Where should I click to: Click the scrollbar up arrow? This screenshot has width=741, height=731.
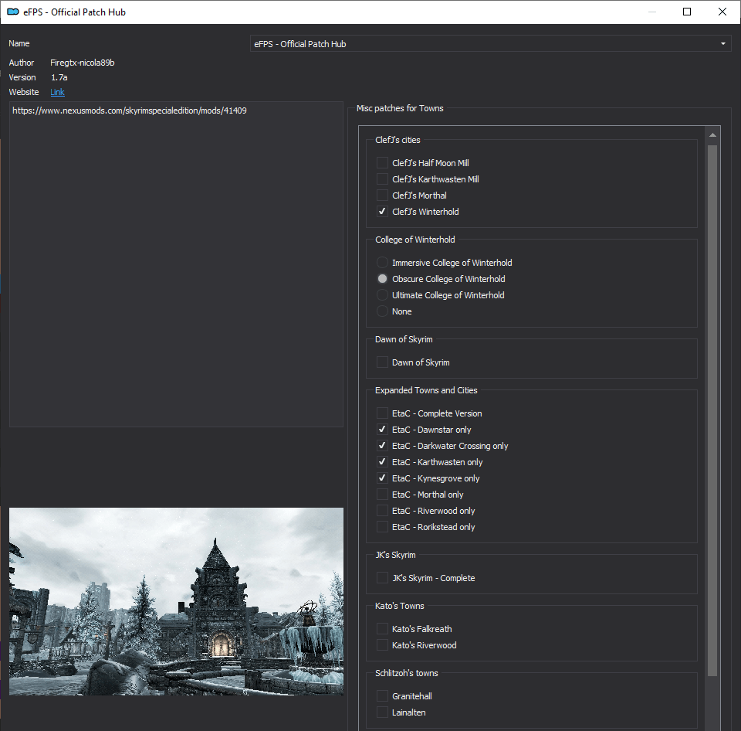(x=712, y=135)
